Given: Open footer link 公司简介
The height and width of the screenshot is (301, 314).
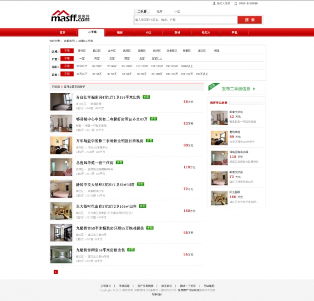Looking at the screenshot, I should pyautogui.click(x=106, y=286).
